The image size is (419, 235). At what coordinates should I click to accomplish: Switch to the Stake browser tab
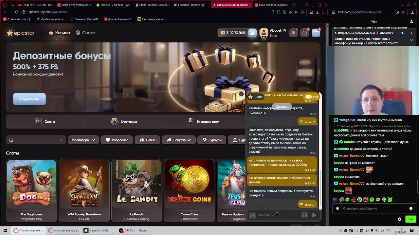tap(152, 5)
